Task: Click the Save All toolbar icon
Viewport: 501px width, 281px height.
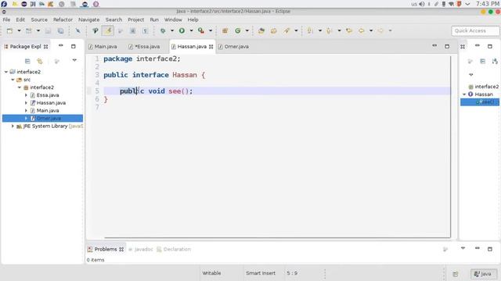Action: click(x=60, y=30)
